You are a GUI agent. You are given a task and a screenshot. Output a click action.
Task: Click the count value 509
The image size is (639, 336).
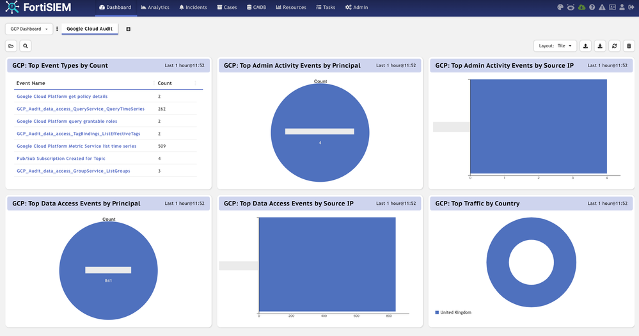[162, 146]
